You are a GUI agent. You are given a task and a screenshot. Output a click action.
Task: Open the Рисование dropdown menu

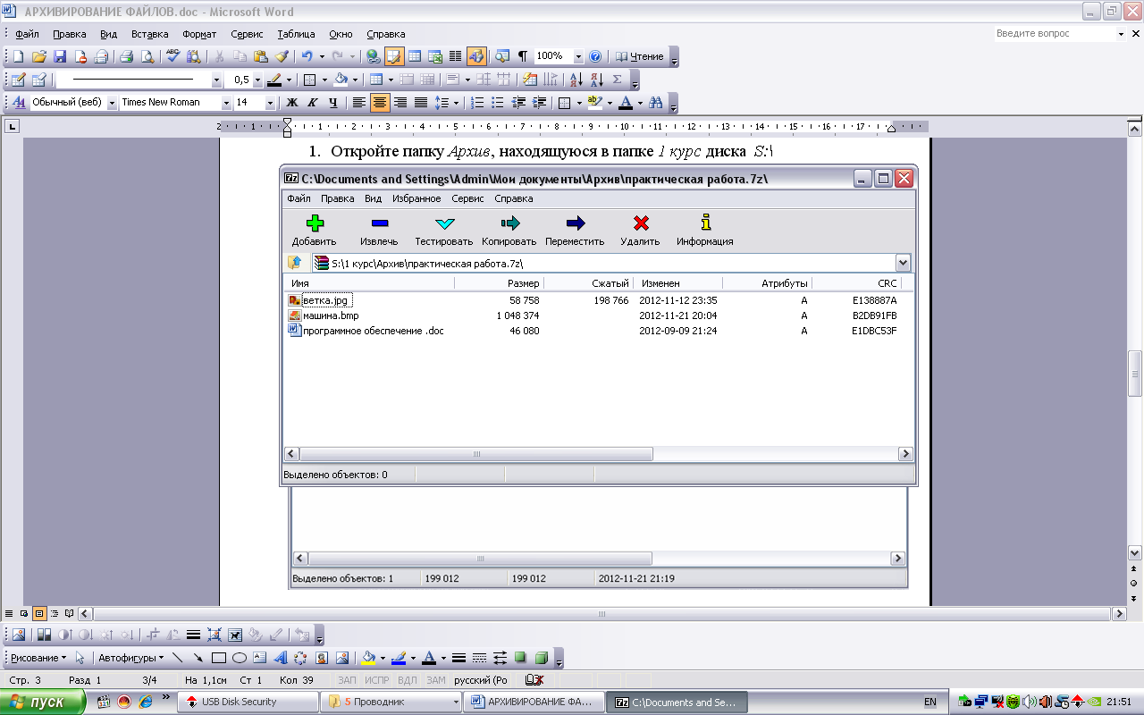(x=38, y=659)
